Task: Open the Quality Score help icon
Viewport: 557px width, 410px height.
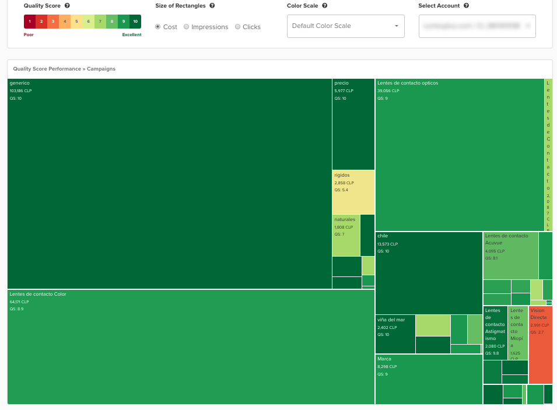Action: click(67, 6)
